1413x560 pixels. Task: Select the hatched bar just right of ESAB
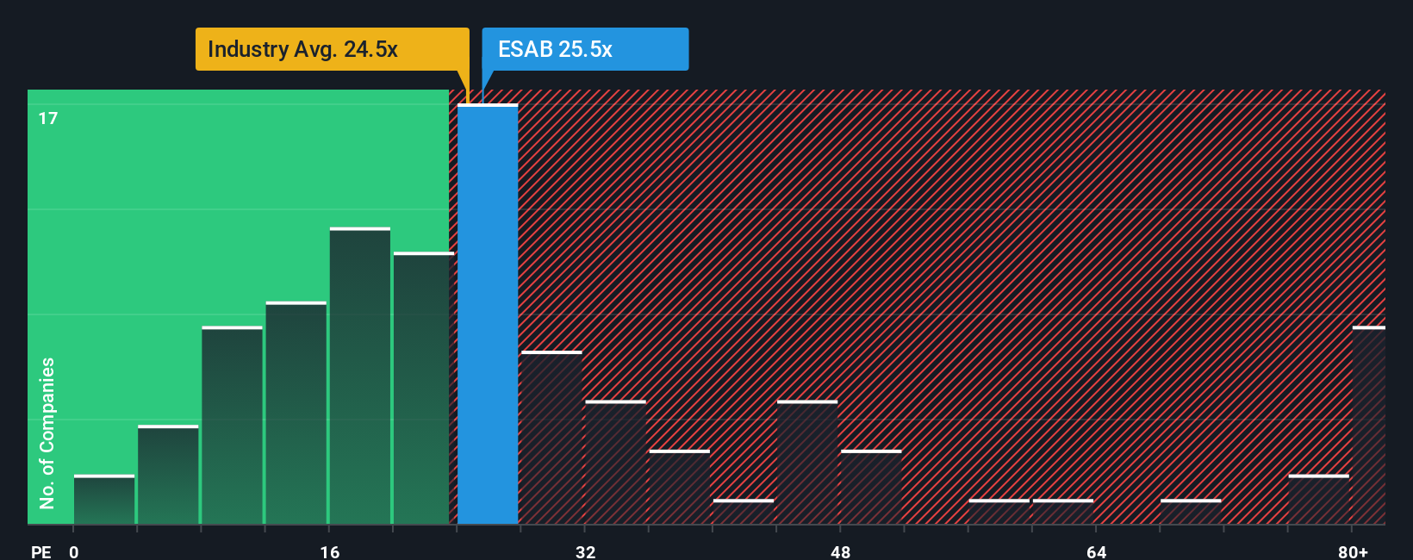coord(551,438)
